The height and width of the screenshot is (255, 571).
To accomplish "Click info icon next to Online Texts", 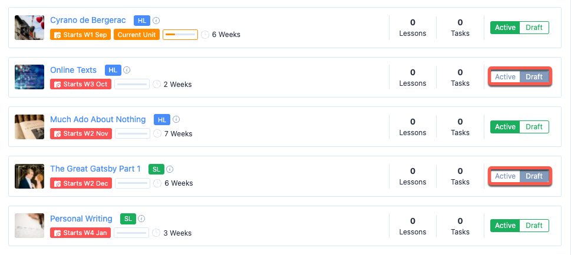I will [127, 70].
